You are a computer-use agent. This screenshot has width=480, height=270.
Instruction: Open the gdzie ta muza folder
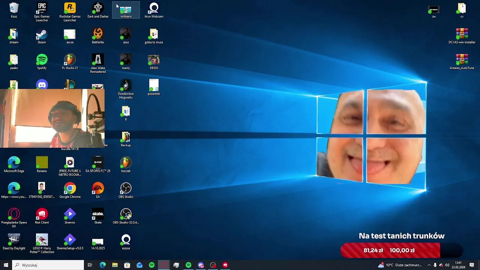154,36
